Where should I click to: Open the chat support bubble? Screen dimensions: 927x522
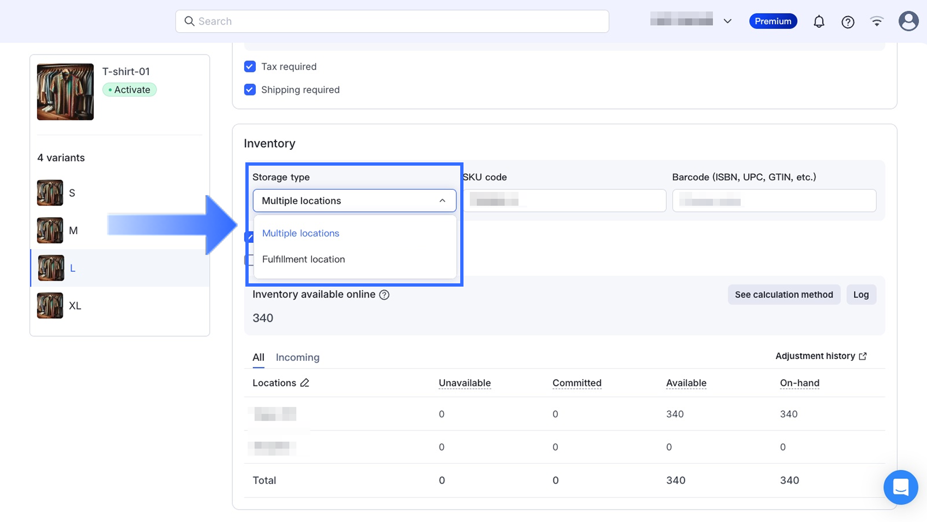[x=900, y=487]
